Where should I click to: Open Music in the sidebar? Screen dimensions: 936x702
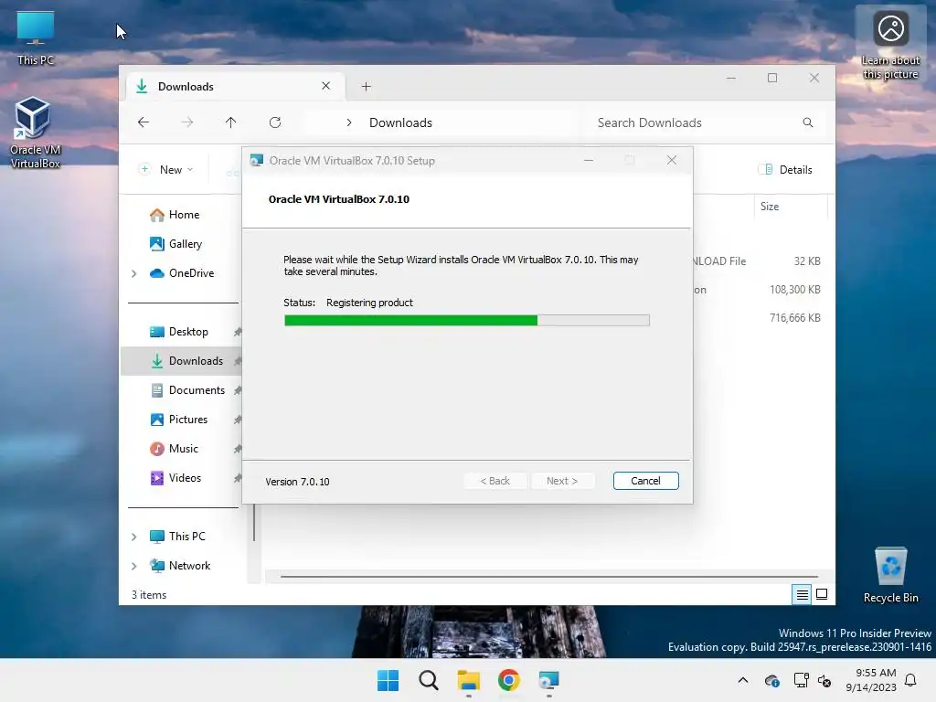pyautogui.click(x=174, y=448)
